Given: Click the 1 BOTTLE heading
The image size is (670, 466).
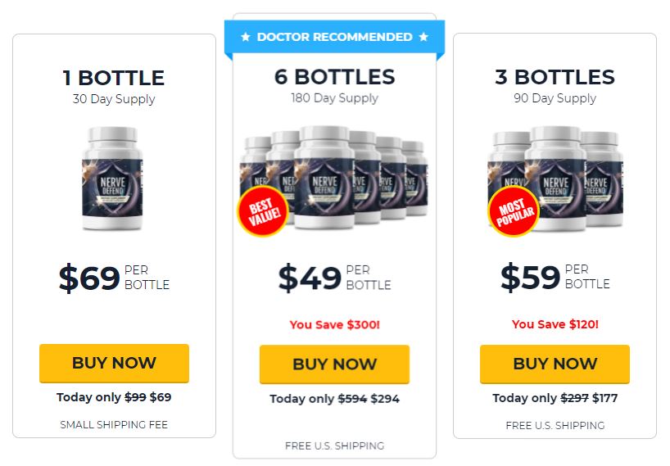Looking at the screenshot, I should [x=114, y=78].
